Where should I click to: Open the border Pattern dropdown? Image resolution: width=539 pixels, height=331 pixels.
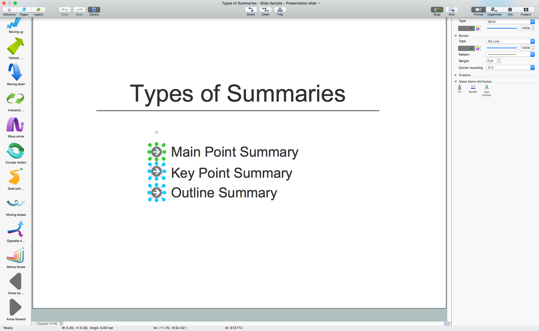(x=510, y=54)
